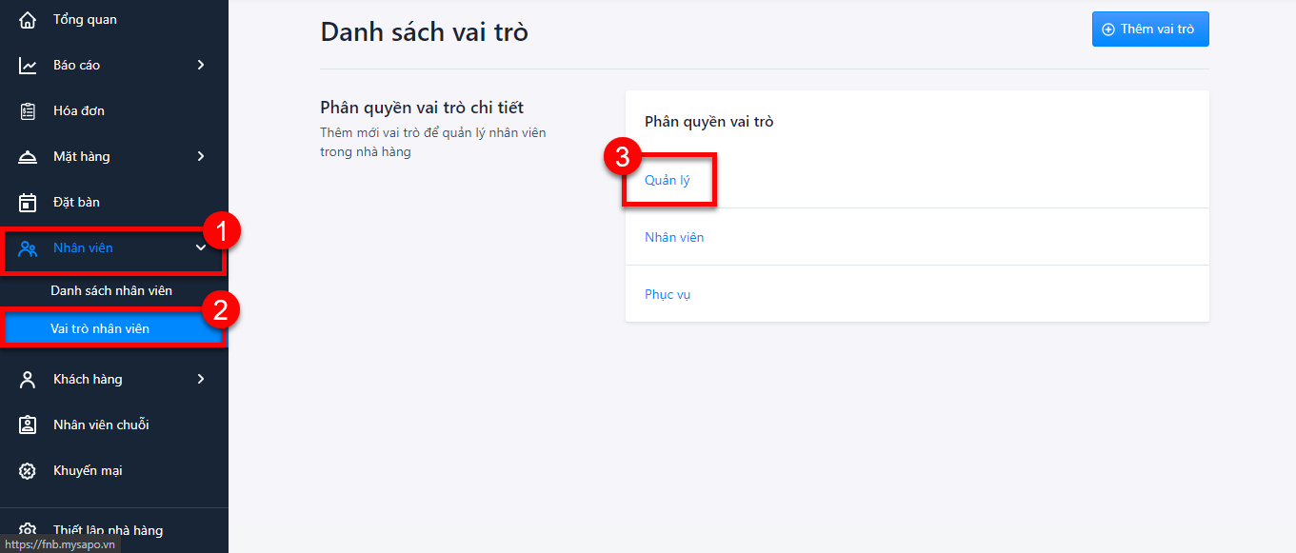Click the Hóa đơn clipboard icon
This screenshot has width=1296, height=553.
pos(29,111)
